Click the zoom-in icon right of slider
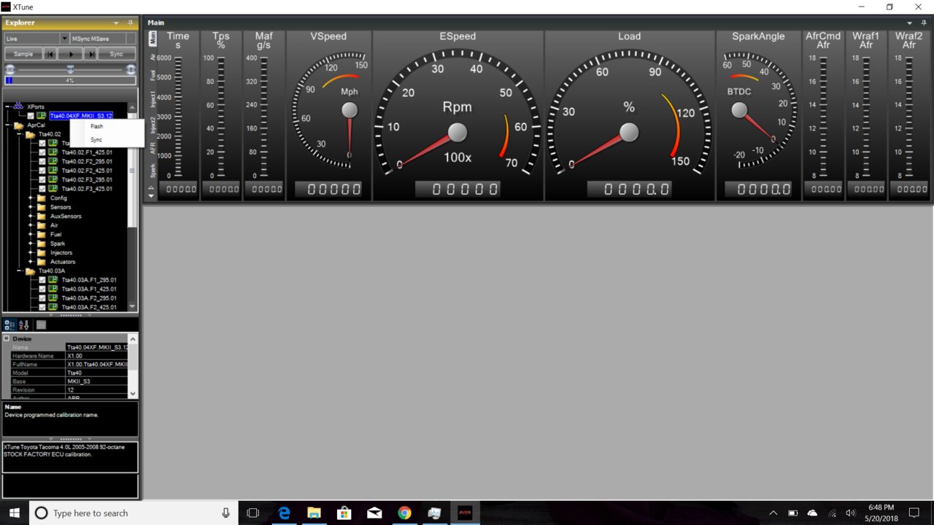Screen dimensions: 934x525 click(x=131, y=69)
